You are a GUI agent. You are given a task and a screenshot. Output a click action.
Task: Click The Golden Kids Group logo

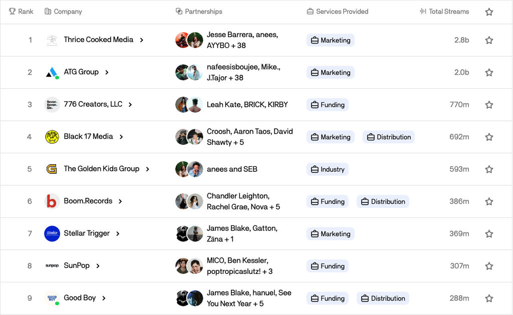pyautogui.click(x=52, y=169)
